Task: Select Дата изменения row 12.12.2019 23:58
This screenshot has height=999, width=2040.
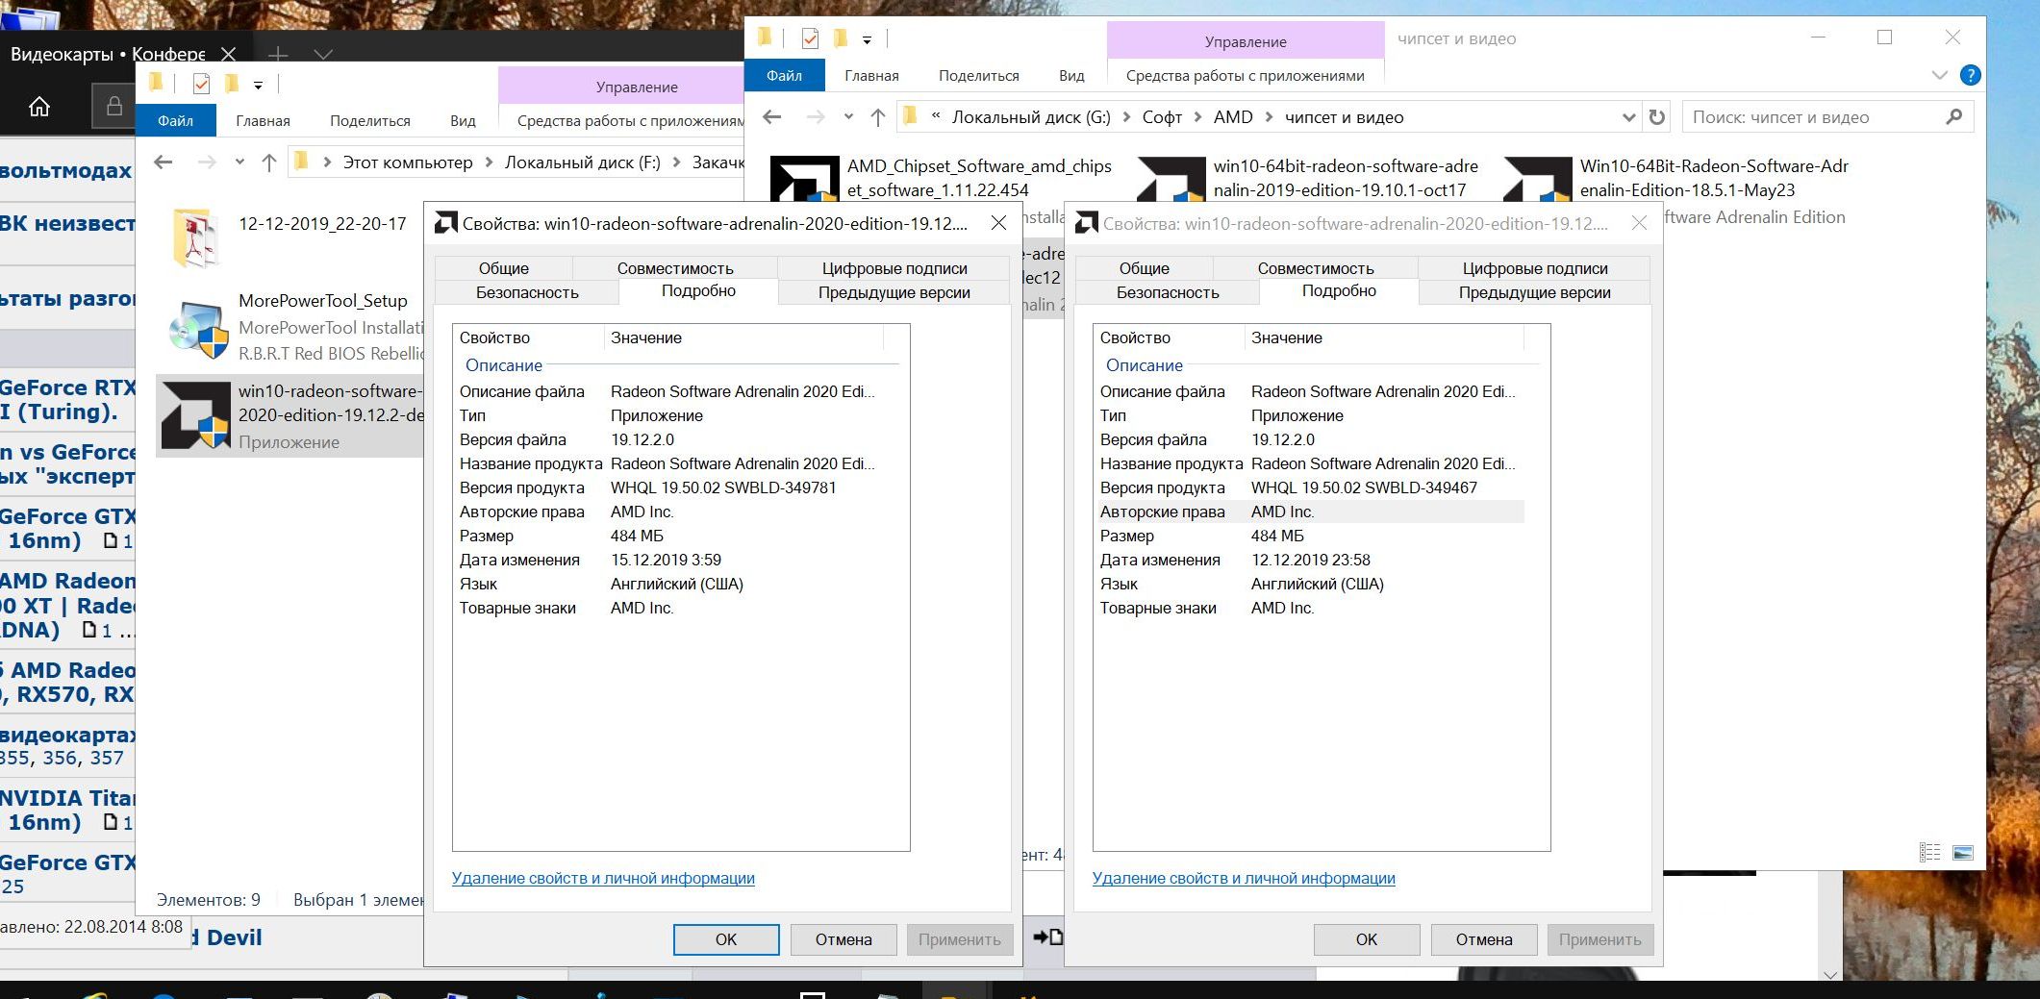Action: coord(1310,560)
